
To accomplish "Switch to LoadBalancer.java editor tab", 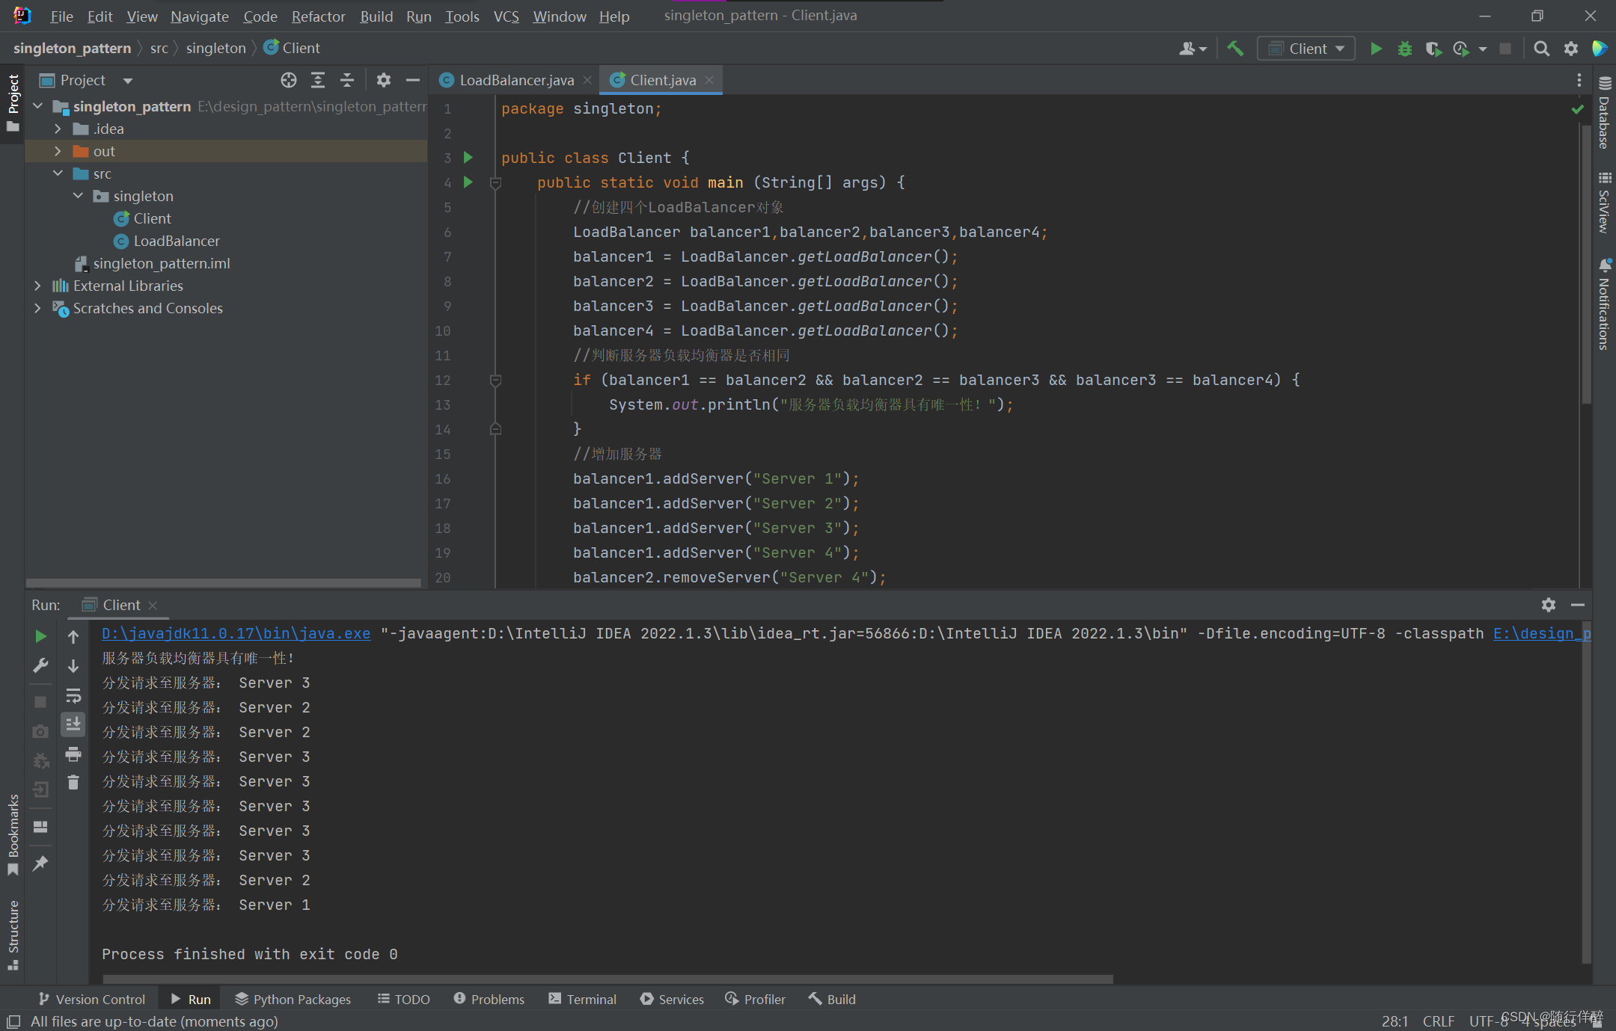I will tap(516, 80).
